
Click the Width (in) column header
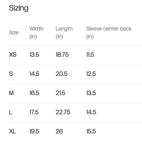(36, 32)
